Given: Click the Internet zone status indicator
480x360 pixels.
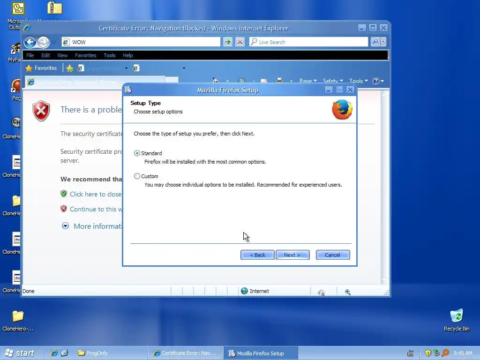Looking at the screenshot, I should [255, 291].
